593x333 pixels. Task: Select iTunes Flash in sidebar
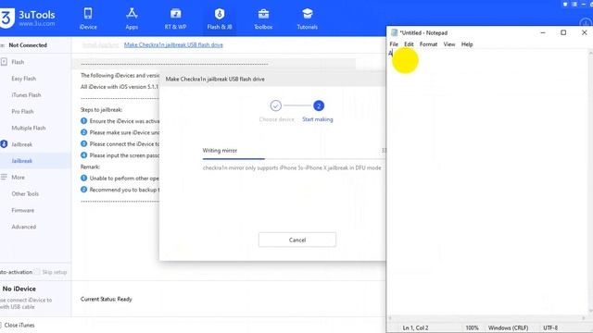pos(26,95)
